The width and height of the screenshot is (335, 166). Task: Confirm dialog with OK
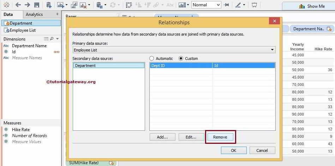click(234, 150)
